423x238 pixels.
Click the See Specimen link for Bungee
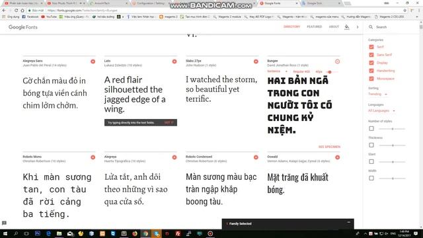coord(329,147)
